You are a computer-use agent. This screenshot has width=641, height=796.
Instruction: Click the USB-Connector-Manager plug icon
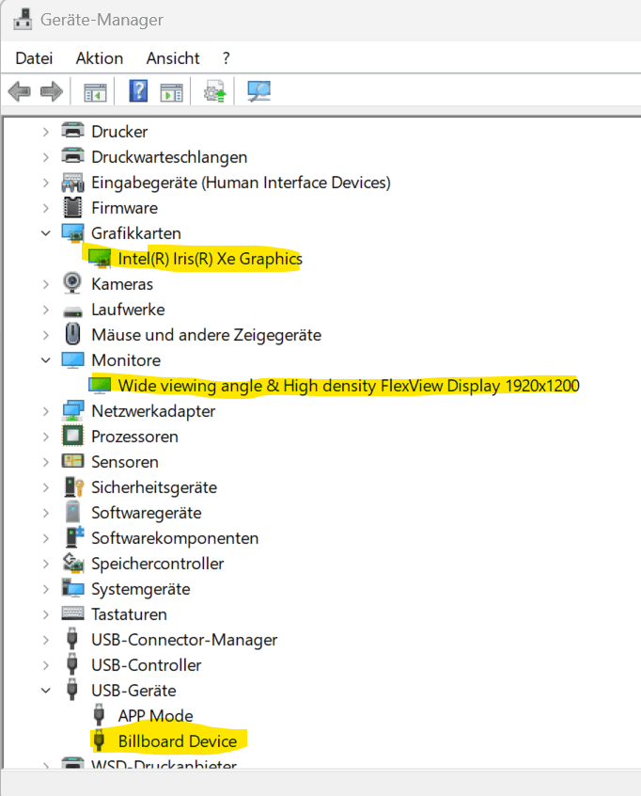[x=72, y=639]
